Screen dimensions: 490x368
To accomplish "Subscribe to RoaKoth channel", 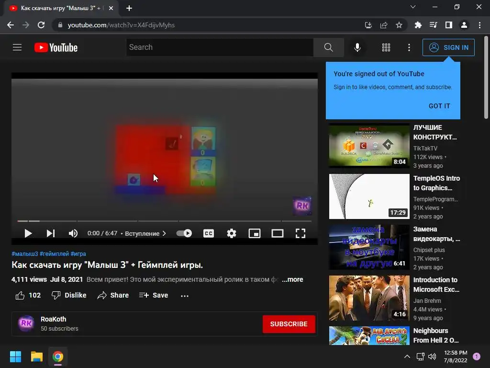I will pos(289,324).
